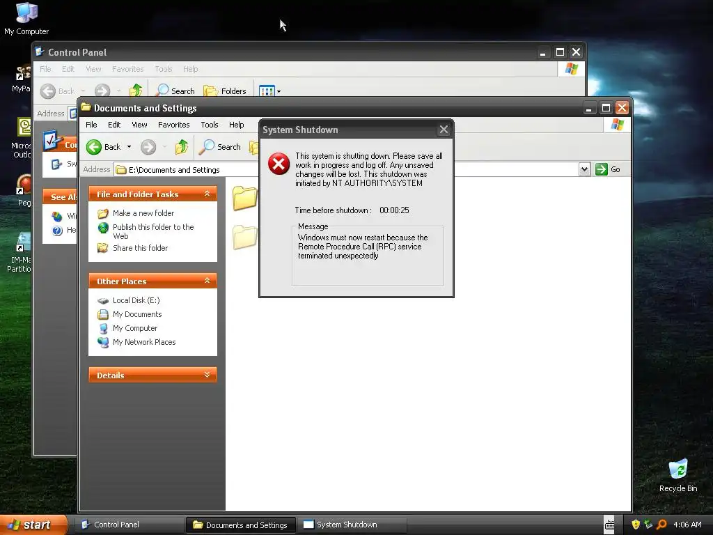Open Favorites menu in Control Panel window
Screen dimensions: 713x535
click(128, 69)
